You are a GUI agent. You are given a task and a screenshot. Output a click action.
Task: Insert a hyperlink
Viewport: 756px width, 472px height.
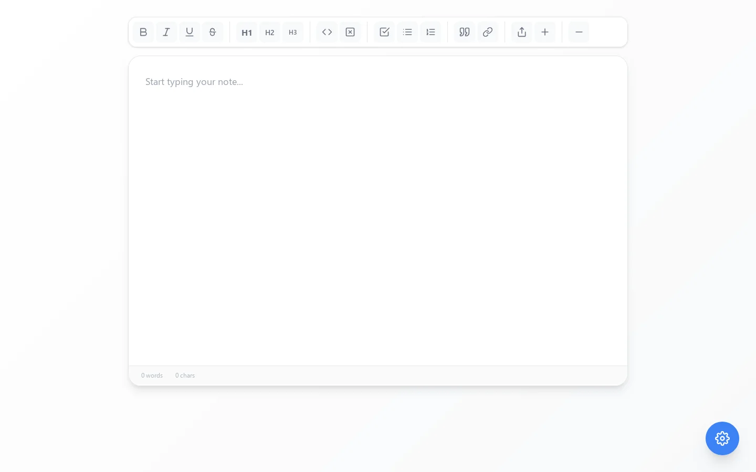point(488,32)
